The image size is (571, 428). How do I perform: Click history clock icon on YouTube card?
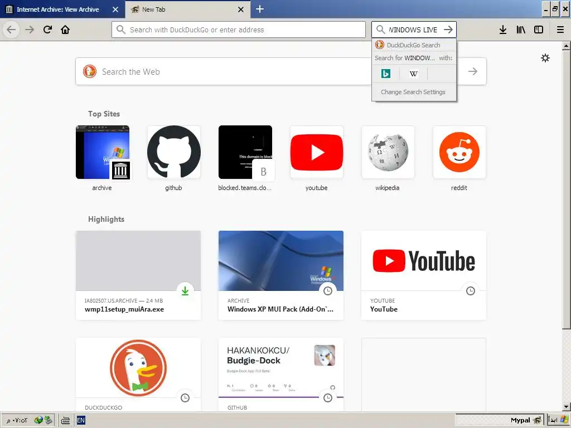[x=471, y=290]
